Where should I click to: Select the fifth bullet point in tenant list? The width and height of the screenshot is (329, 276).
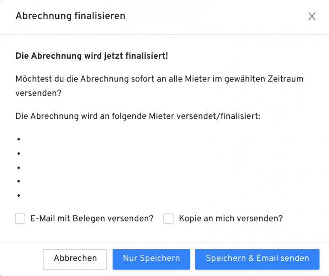19,195
